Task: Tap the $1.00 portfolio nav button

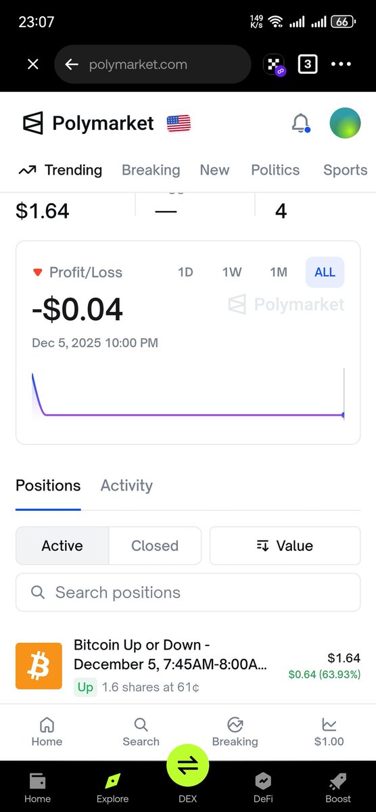Action: [329, 732]
